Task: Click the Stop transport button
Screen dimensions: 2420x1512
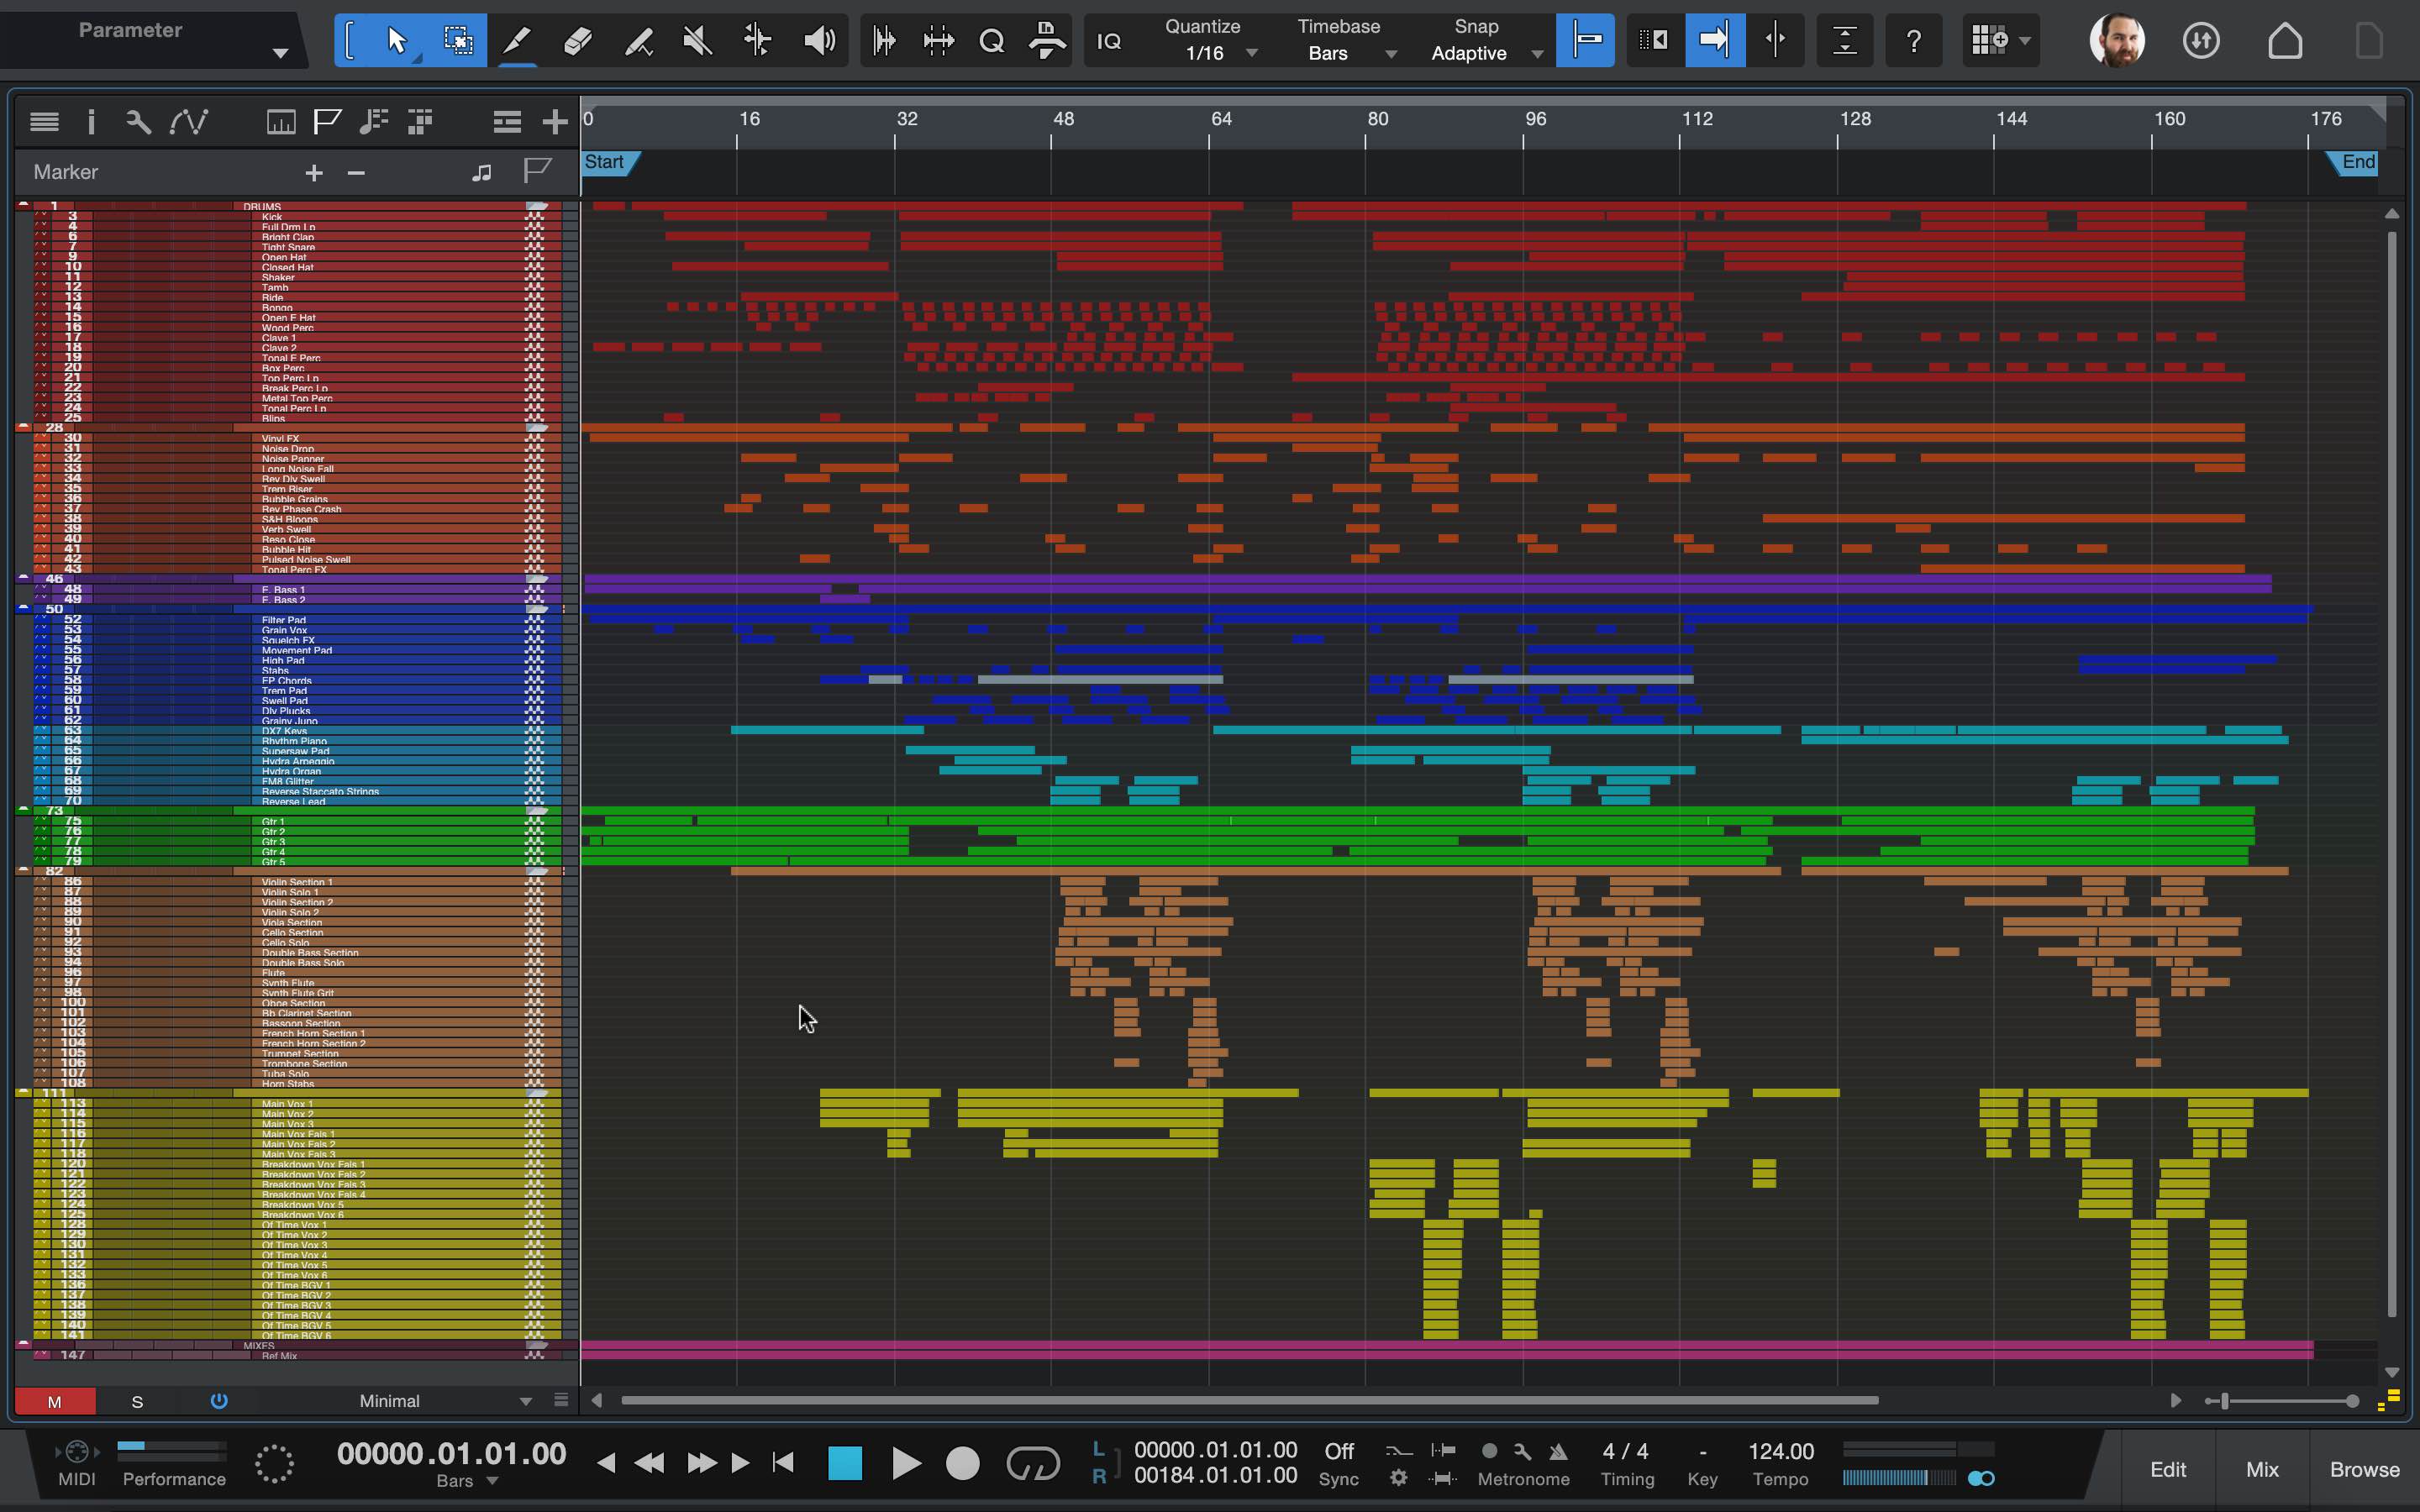Action: tap(845, 1463)
